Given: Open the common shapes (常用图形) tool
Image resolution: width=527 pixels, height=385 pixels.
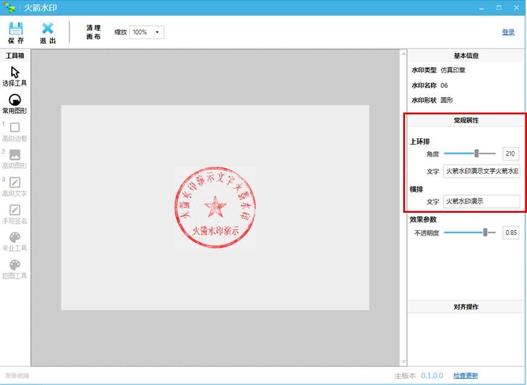Looking at the screenshot, I should pos(15,100).
